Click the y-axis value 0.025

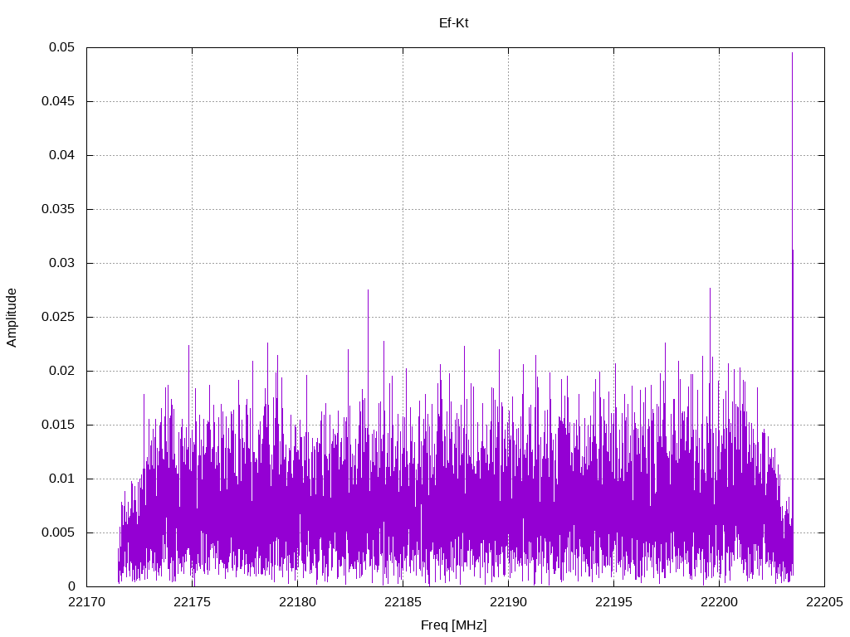(58, 317)
